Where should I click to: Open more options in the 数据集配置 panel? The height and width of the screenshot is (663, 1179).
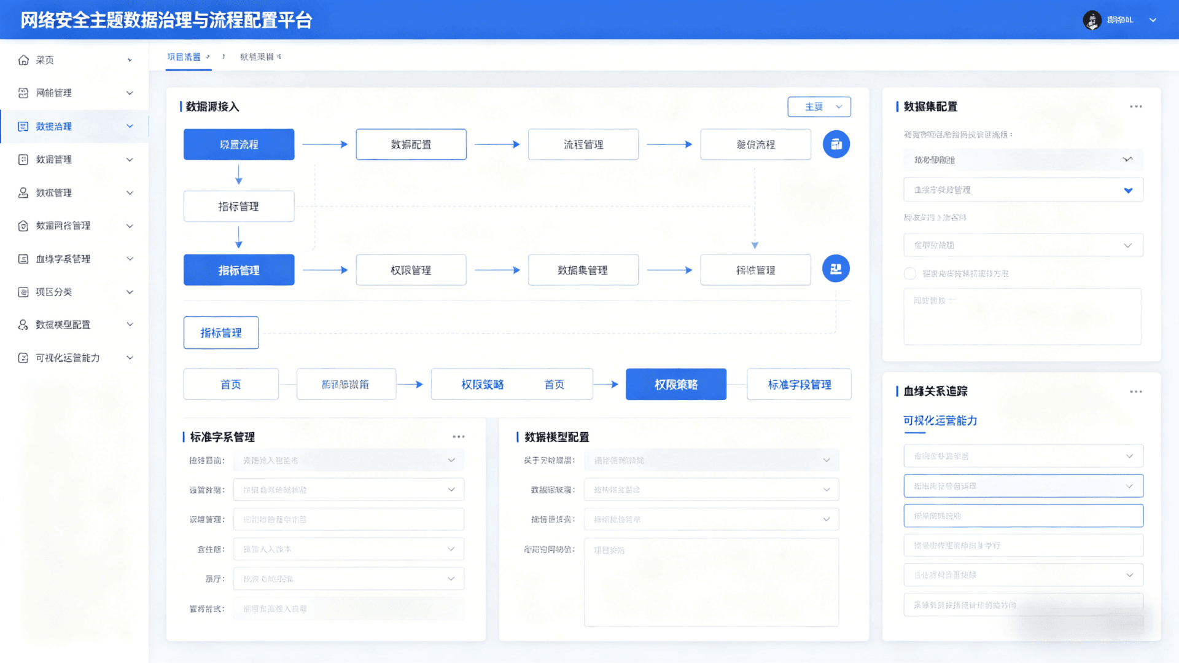point(1135,106)
